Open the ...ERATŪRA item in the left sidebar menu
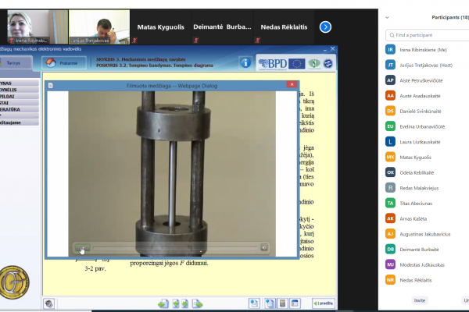469x312 pixels. (20, 109)
